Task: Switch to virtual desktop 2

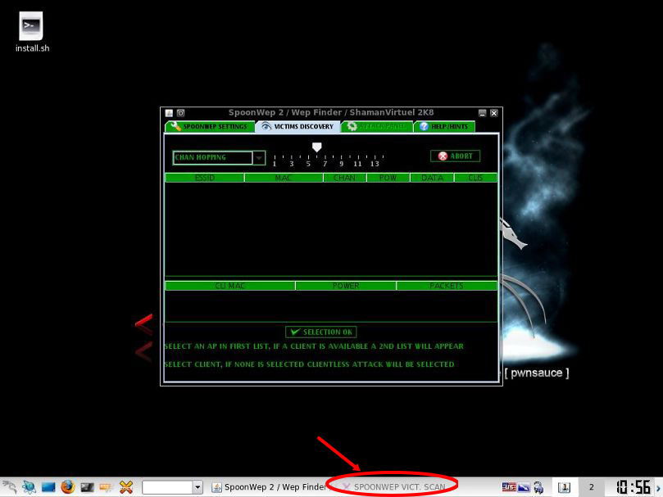Action: coord(591,487)
